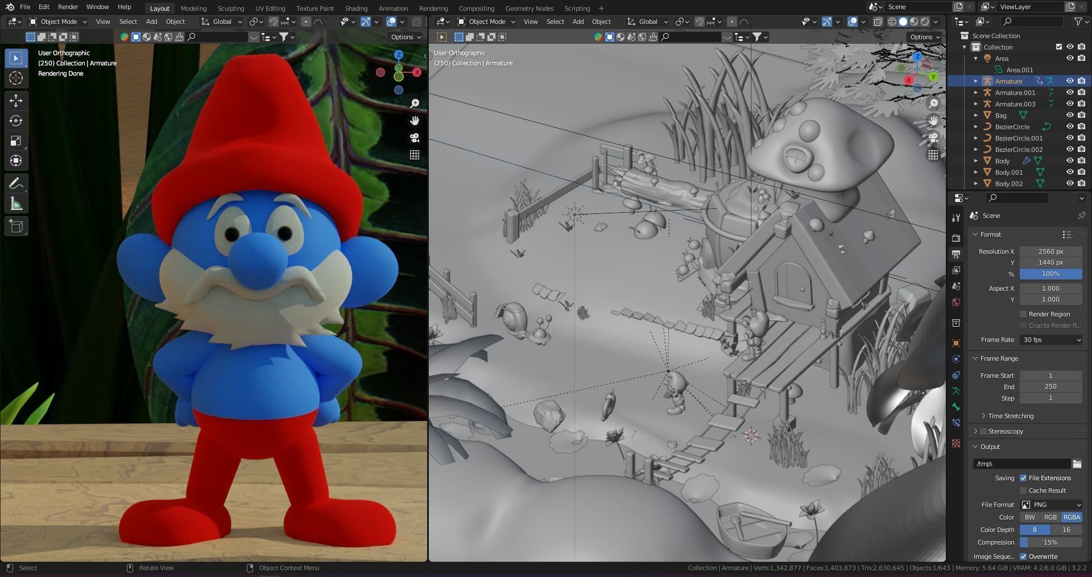Select the Transform tool
Viewport: 1092px width, 577px height.
(16, 160)
